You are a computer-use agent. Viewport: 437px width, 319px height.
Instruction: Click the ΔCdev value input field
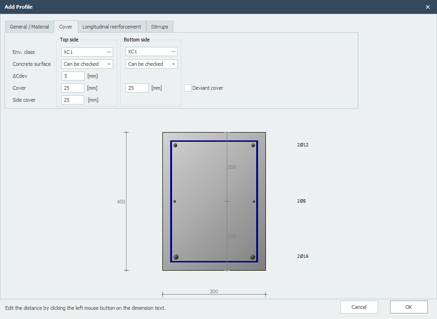point(72,75)
